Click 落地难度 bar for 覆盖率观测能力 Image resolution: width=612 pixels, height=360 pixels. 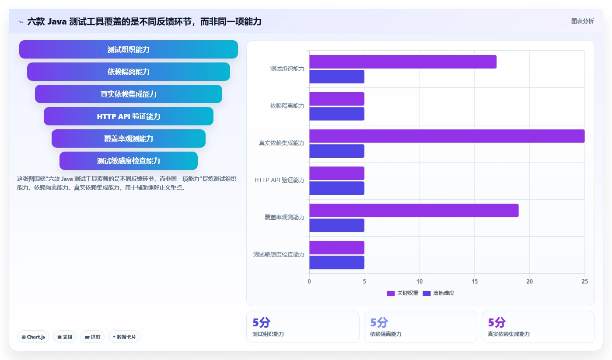pyautogui.click(x=337, y=225)
